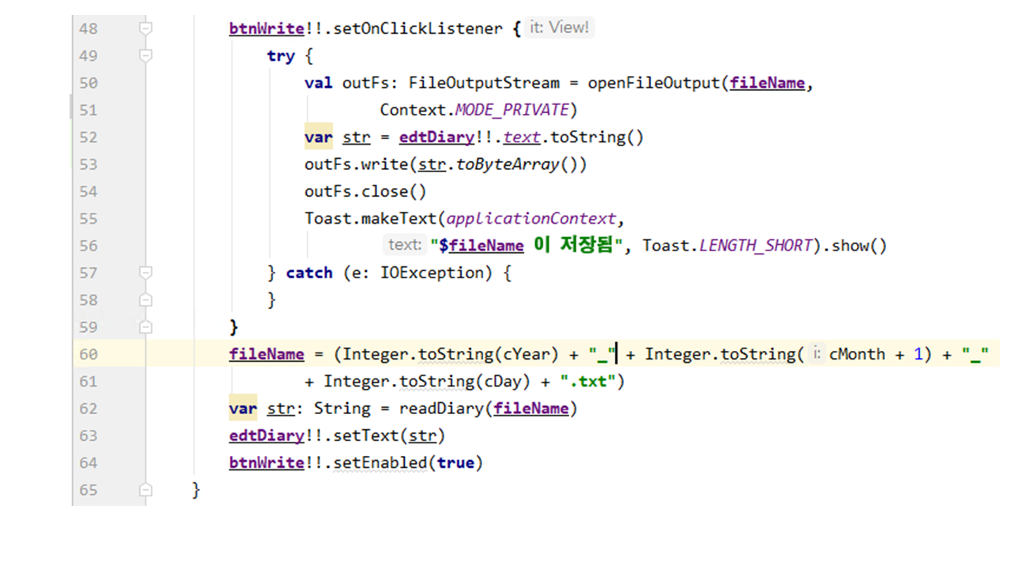1012x569 pixels.
Task: Click the ".txt" string literal on line 61
Action: point(587,382)
